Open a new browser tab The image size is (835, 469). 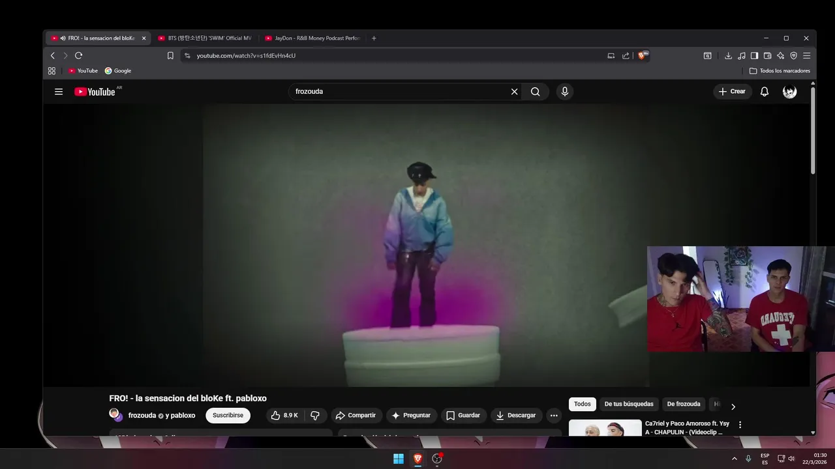point(374,38)
